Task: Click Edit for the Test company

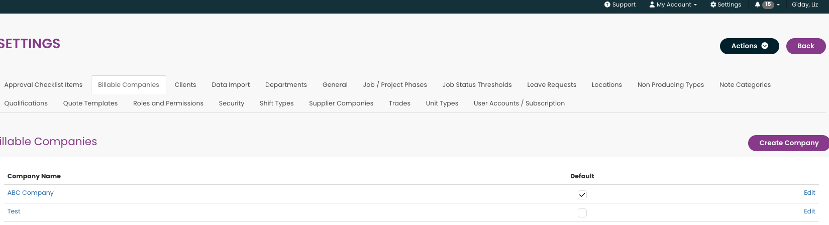Action: coord(809,211)
